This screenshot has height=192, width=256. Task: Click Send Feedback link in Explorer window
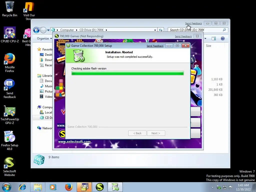193,23
